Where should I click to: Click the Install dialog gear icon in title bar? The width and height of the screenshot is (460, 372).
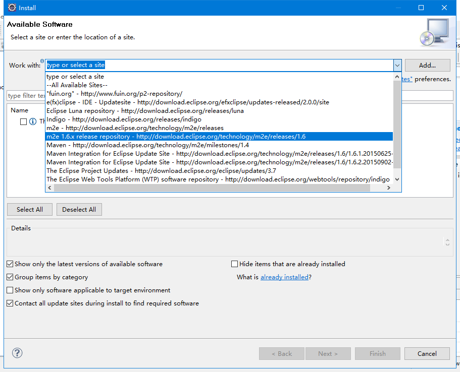12,8
